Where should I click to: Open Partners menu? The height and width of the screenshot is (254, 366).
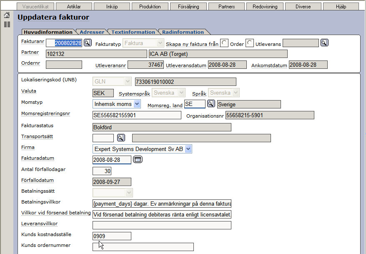[x=226, y=7]
